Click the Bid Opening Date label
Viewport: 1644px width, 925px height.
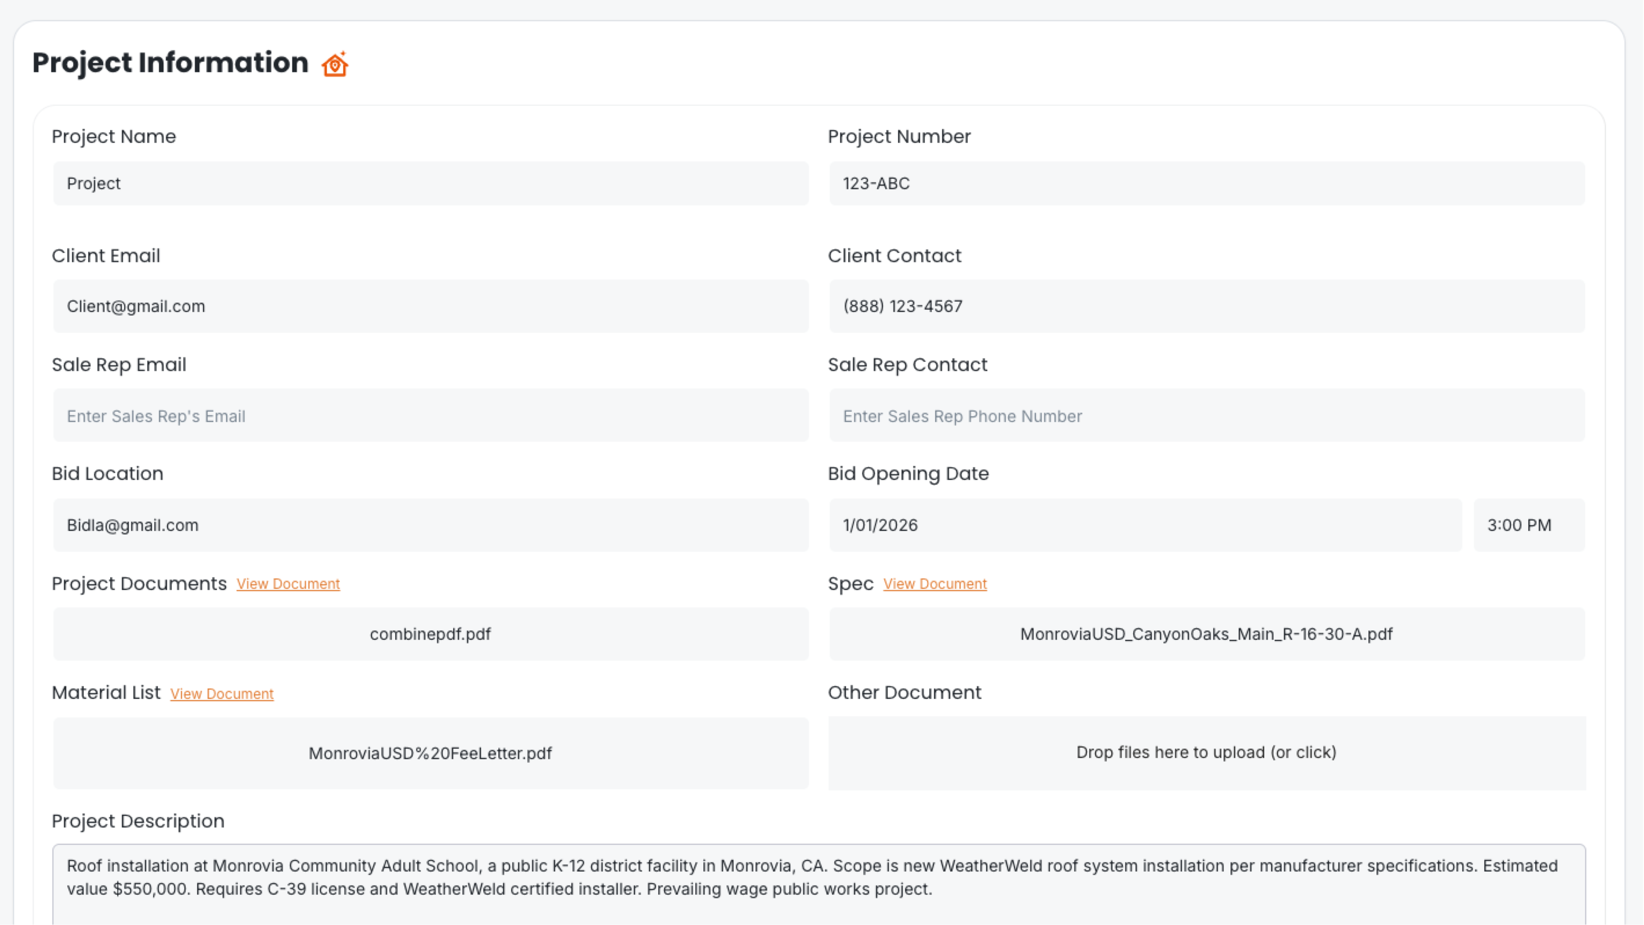[x=908, y=473]
